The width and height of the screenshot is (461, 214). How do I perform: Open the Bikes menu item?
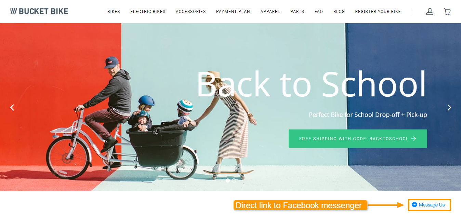114,12
